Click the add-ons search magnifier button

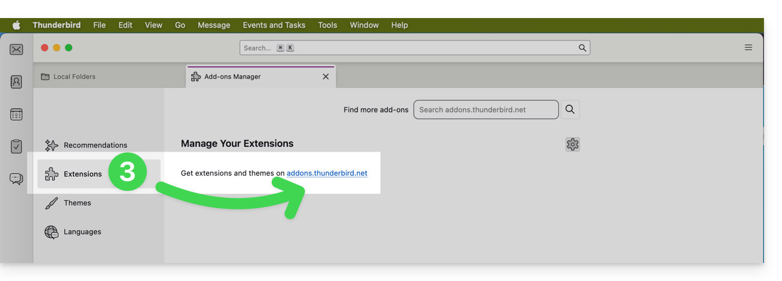(570, 110)
